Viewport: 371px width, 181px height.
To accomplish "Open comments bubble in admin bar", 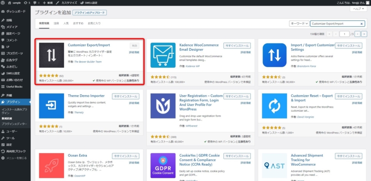I will [36, 3].
